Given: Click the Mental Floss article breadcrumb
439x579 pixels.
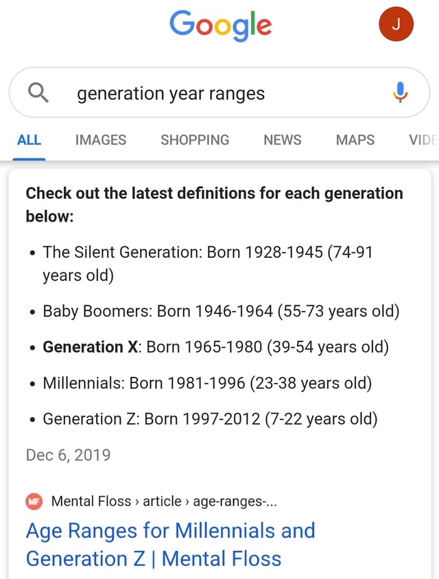Looking at the screenshot, I should pos(165,501).
